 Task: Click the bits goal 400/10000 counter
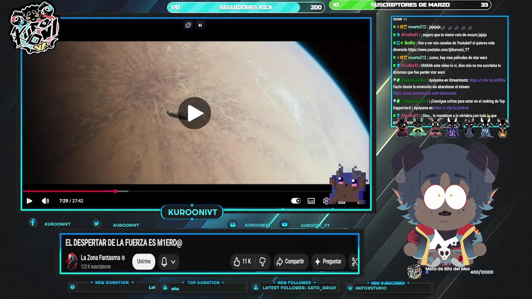[x=482, y=272]
